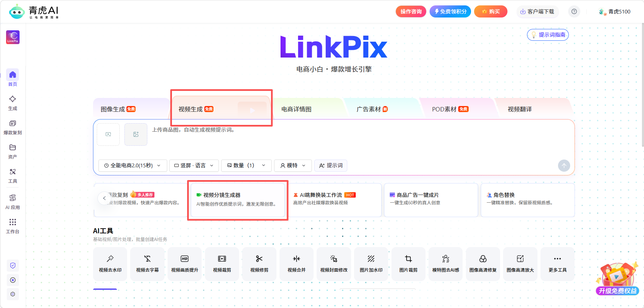The image size is (644, 308).
Task: Click 青虎AI logo at top left
Action: pos(34,12)
